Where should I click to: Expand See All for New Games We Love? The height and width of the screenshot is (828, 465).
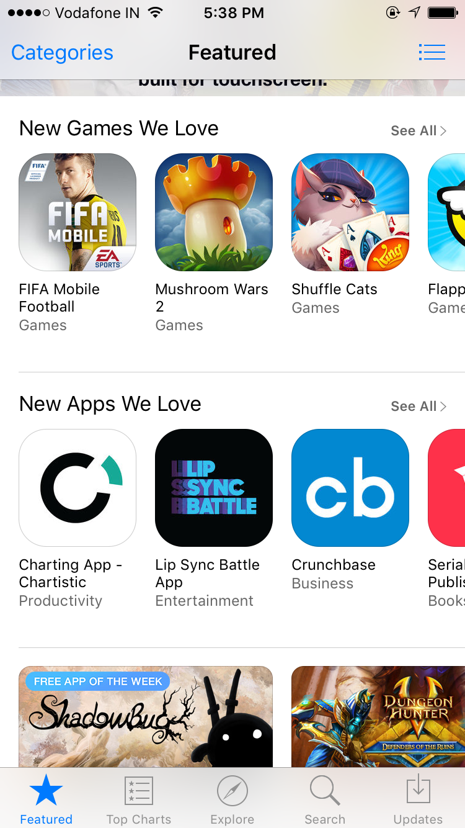pyautogui.click(x=418, y=130)
